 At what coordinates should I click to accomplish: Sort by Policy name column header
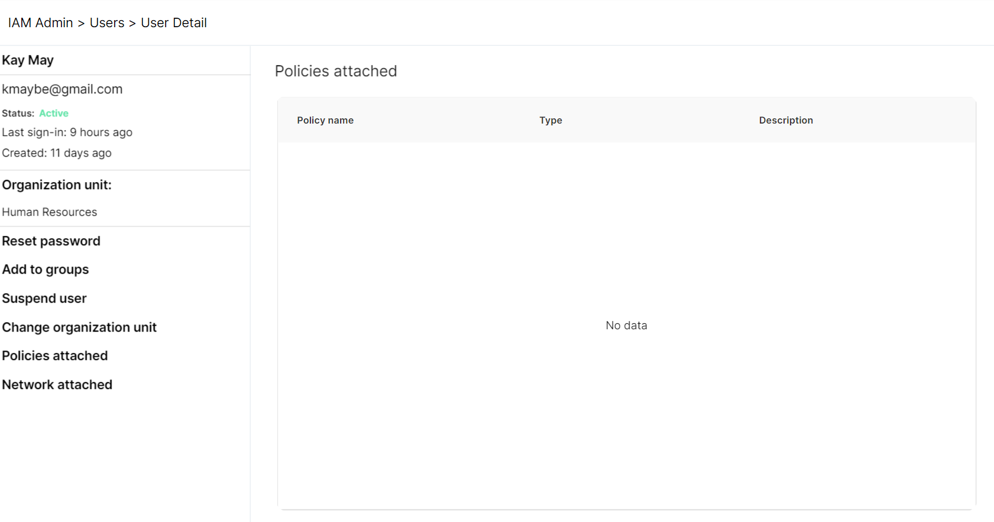(x=325, y=121)
